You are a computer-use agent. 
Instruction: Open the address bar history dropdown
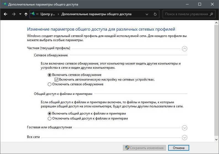pos(147,14)
